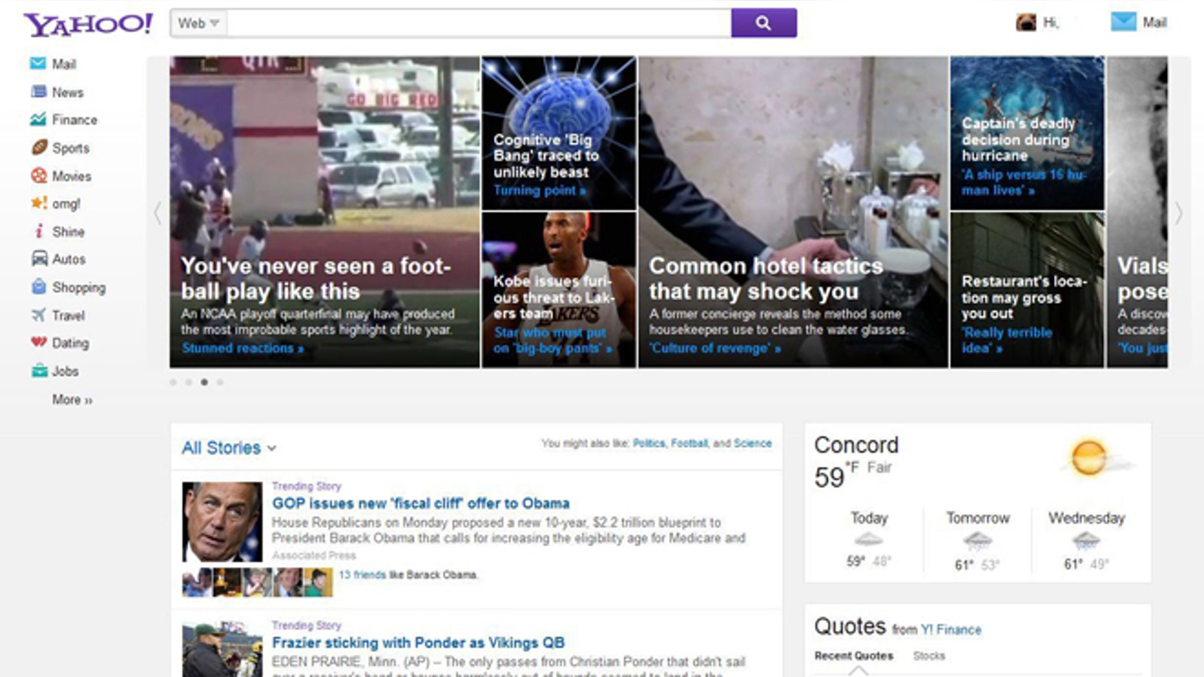Screen dimensions: 1204x677
Task: Open "Star who must put on 'big-boy pants'" link
Action: pos(553,340)
